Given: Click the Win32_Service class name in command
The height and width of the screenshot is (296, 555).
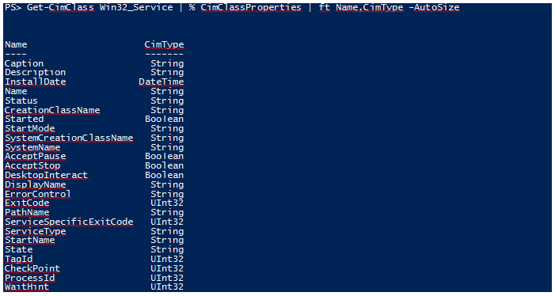Looking at the screenshot, I should point(136,7).
